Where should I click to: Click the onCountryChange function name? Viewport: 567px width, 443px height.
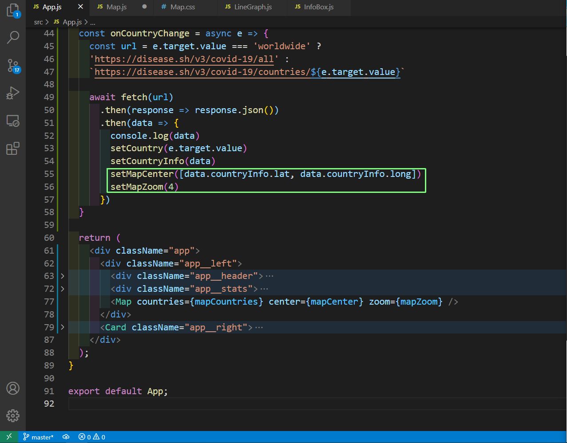pyautogui.click(x=150, y=34)
